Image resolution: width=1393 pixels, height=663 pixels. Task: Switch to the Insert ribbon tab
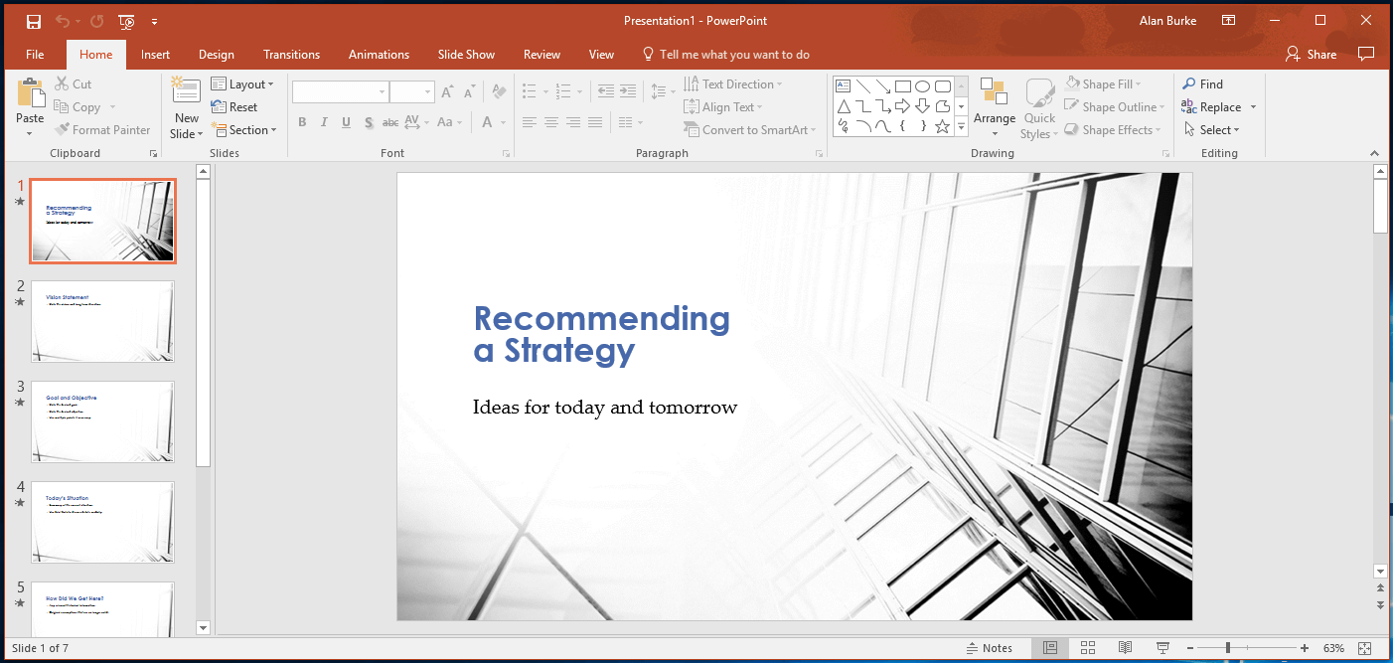pos(155,55)
